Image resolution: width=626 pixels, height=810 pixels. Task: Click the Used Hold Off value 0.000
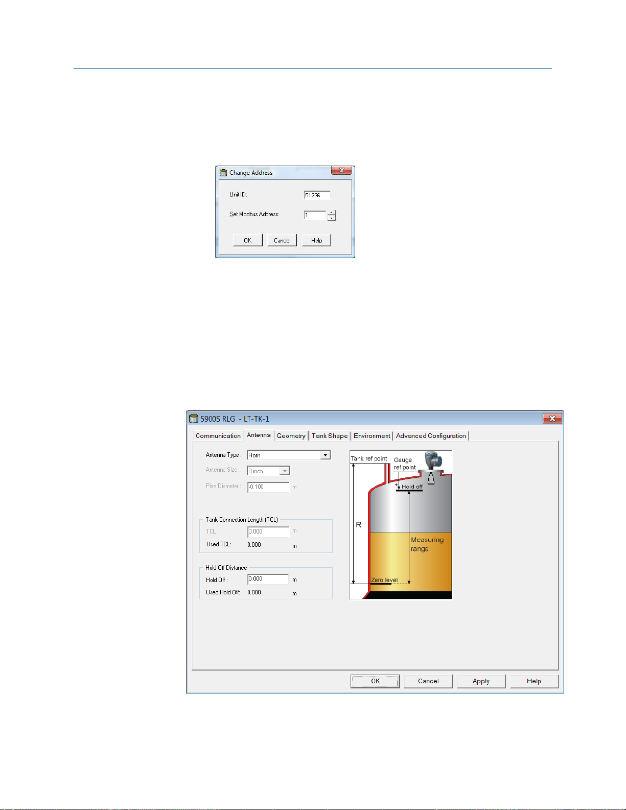pos(254,593)
